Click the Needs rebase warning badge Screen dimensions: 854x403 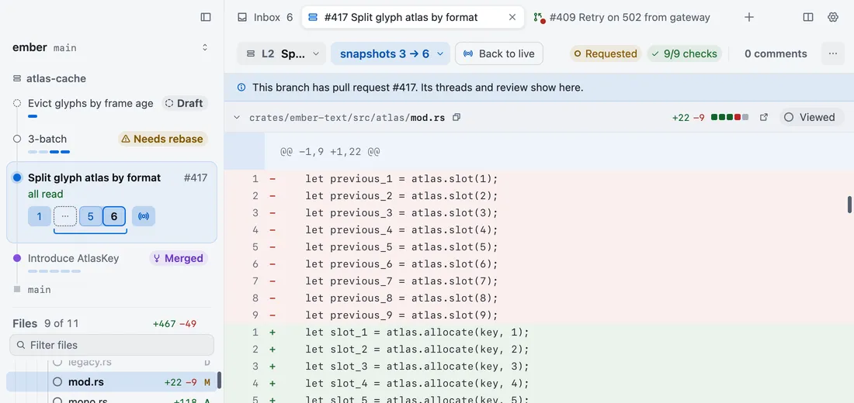(x=163, y=139)
